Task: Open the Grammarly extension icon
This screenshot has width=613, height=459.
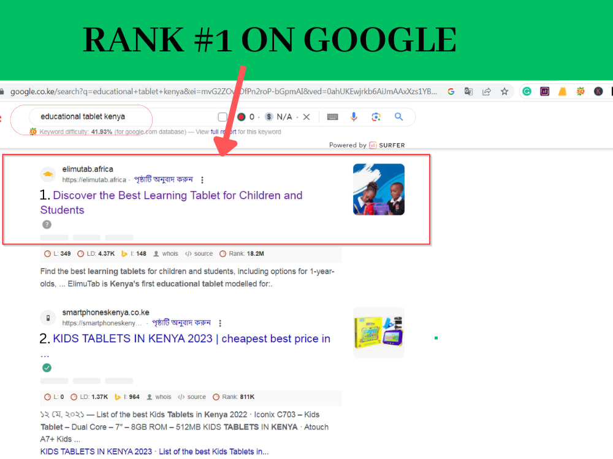Action: [x=527, y=92]
